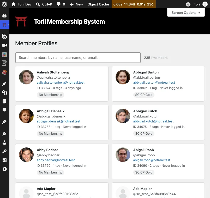Click the Member Profiles heading
The image size is (210, 198).
(36, 43)
